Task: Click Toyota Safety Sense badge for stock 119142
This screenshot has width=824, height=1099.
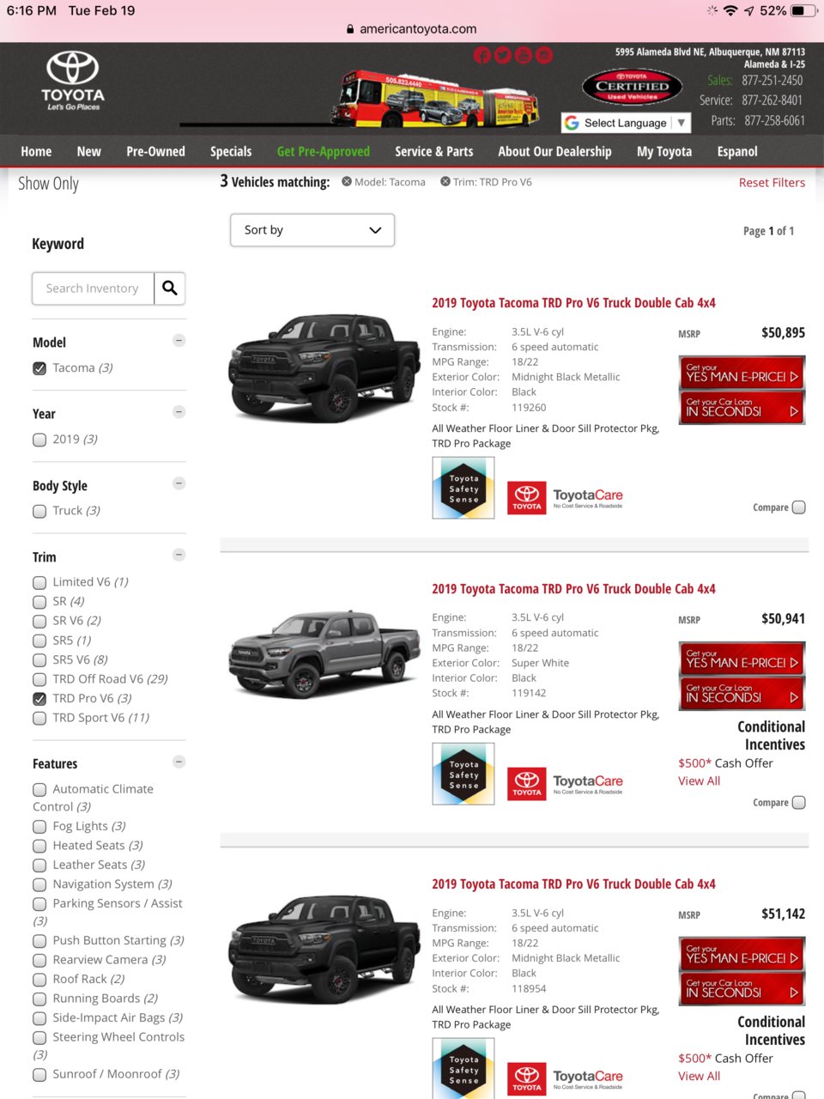Action: pos(463,774)
